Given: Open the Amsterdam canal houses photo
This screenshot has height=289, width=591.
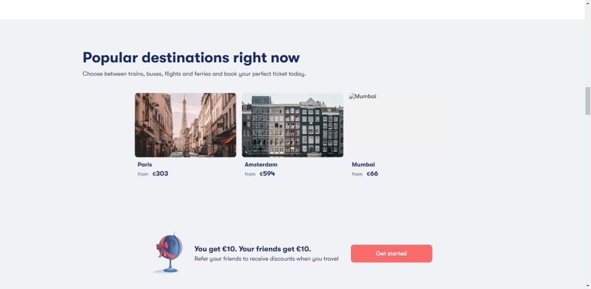Looking at the screenshot, I should 292,125.
